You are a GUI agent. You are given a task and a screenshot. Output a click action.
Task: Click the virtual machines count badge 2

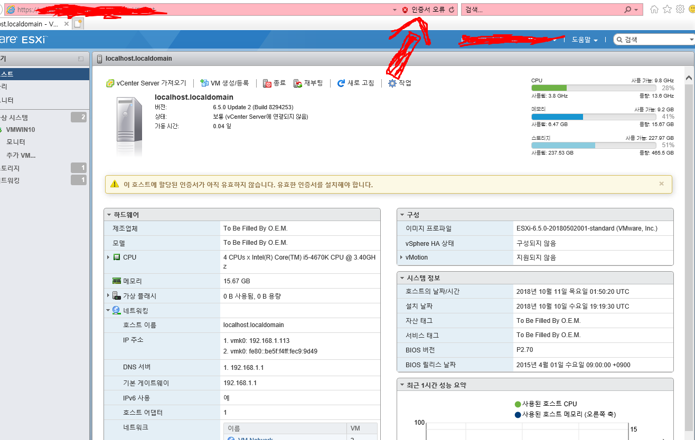click(x=79, y=117)
